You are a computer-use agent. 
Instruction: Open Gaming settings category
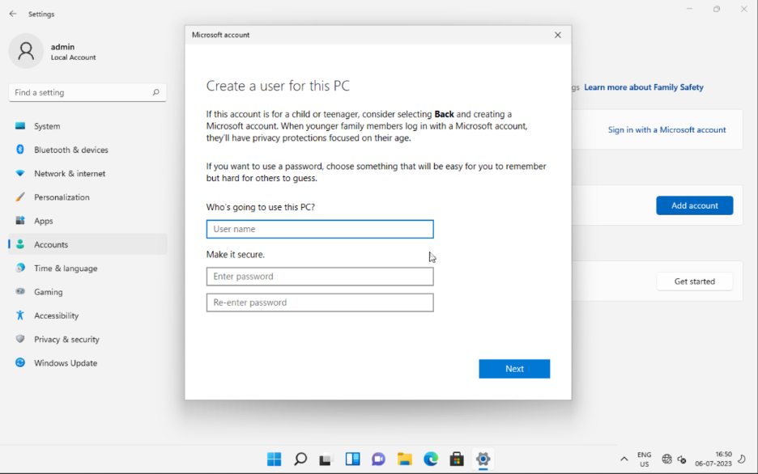[88, 291]
